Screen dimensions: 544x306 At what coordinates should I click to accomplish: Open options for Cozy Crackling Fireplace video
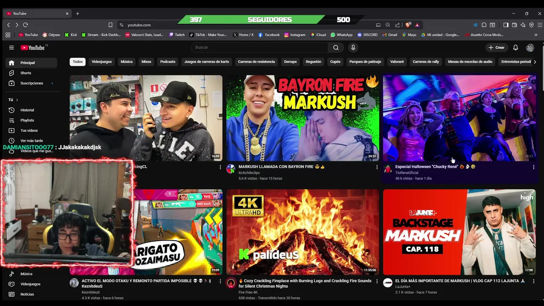(x=377, y=281)
